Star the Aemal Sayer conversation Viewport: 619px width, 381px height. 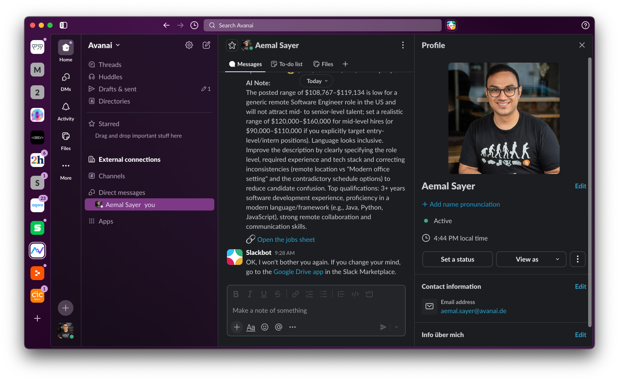tap(232, 45)
